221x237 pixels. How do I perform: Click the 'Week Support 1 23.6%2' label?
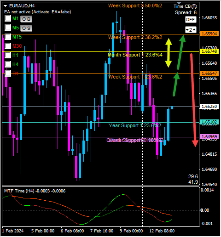pos(135,77)
